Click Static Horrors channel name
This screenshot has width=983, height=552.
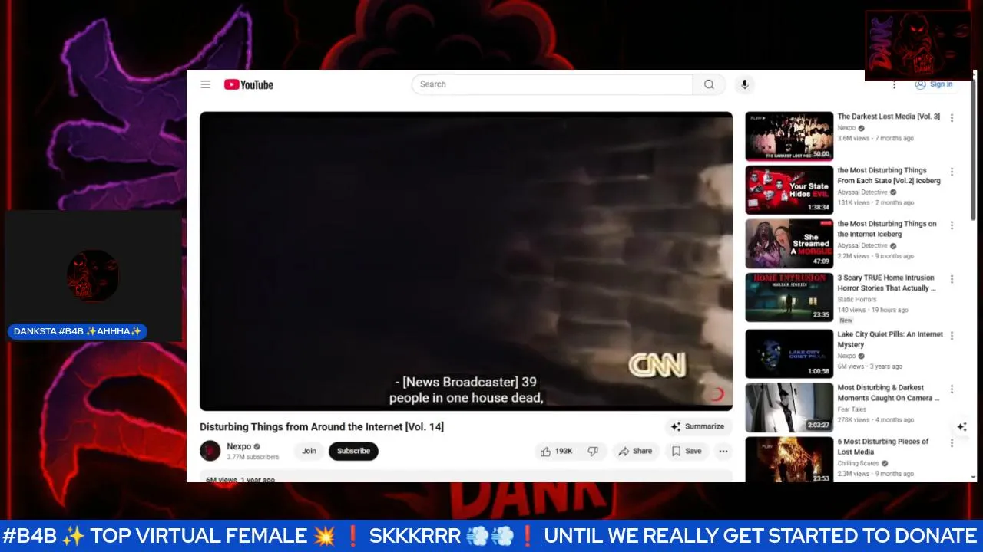(857, 300)
